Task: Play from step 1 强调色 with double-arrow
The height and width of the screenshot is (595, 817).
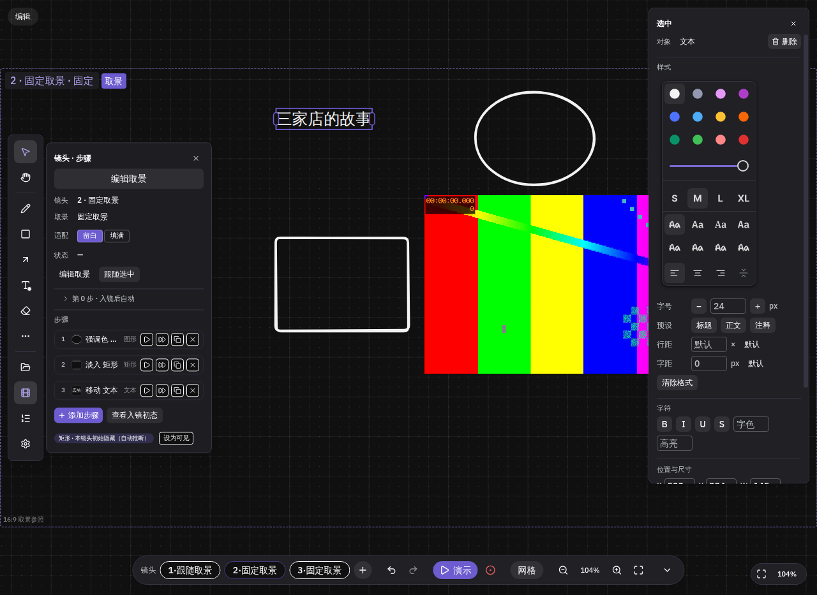Action: point(162,339)
